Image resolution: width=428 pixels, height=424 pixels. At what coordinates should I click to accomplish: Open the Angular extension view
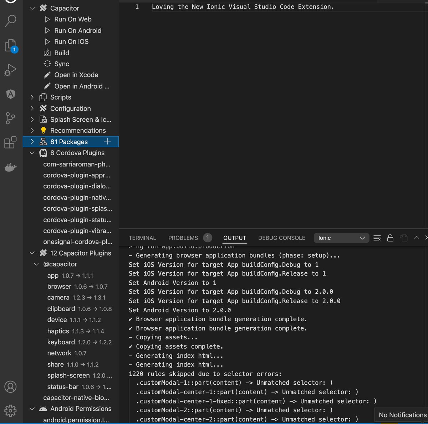11,94
